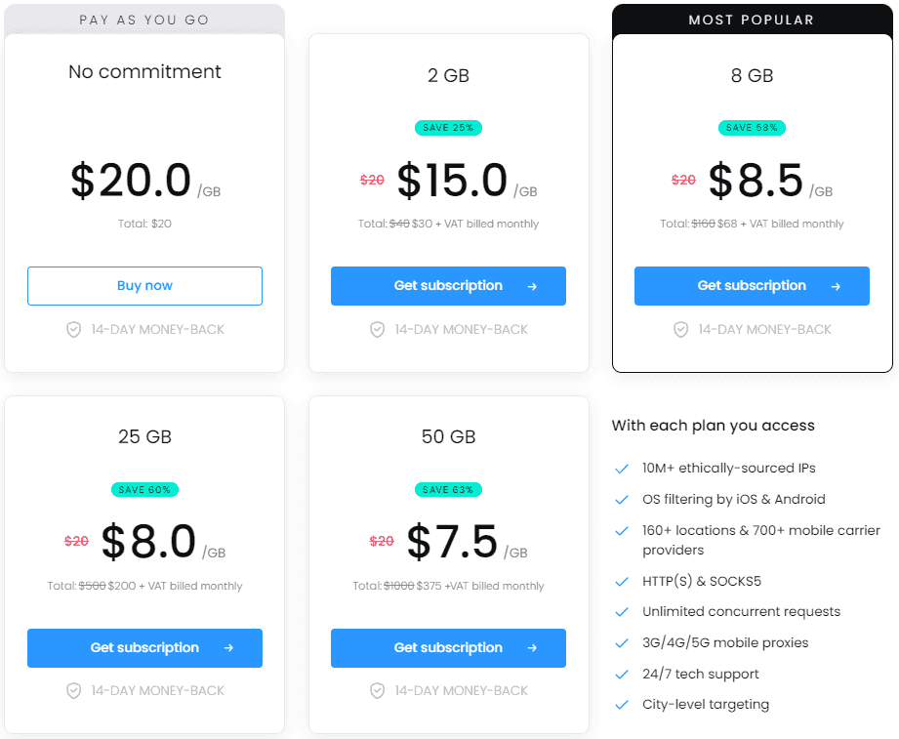The image size is (899, 739).
Task: Click money-back shield icon under 2 GB plan
Action: 378,330
